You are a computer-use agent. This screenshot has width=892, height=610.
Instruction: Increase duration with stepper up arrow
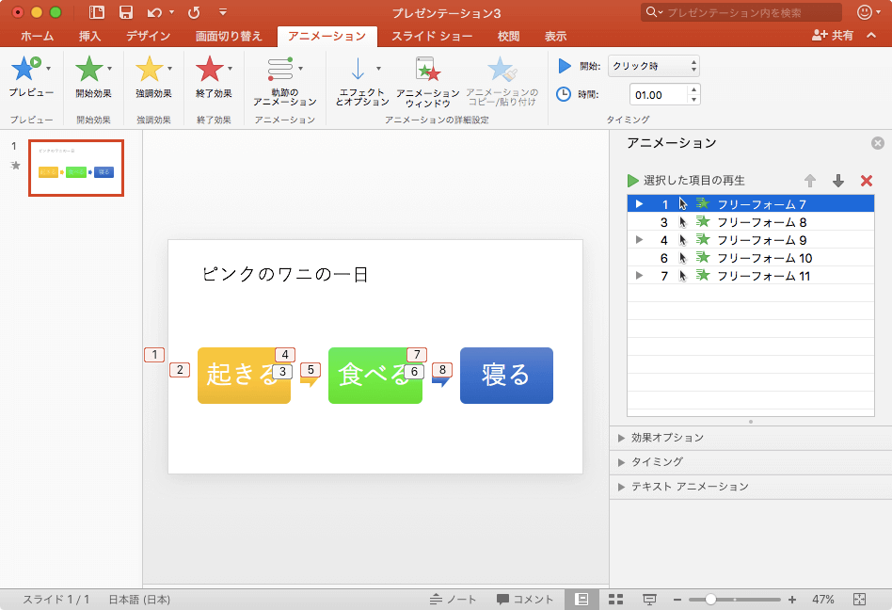(693, 89)
